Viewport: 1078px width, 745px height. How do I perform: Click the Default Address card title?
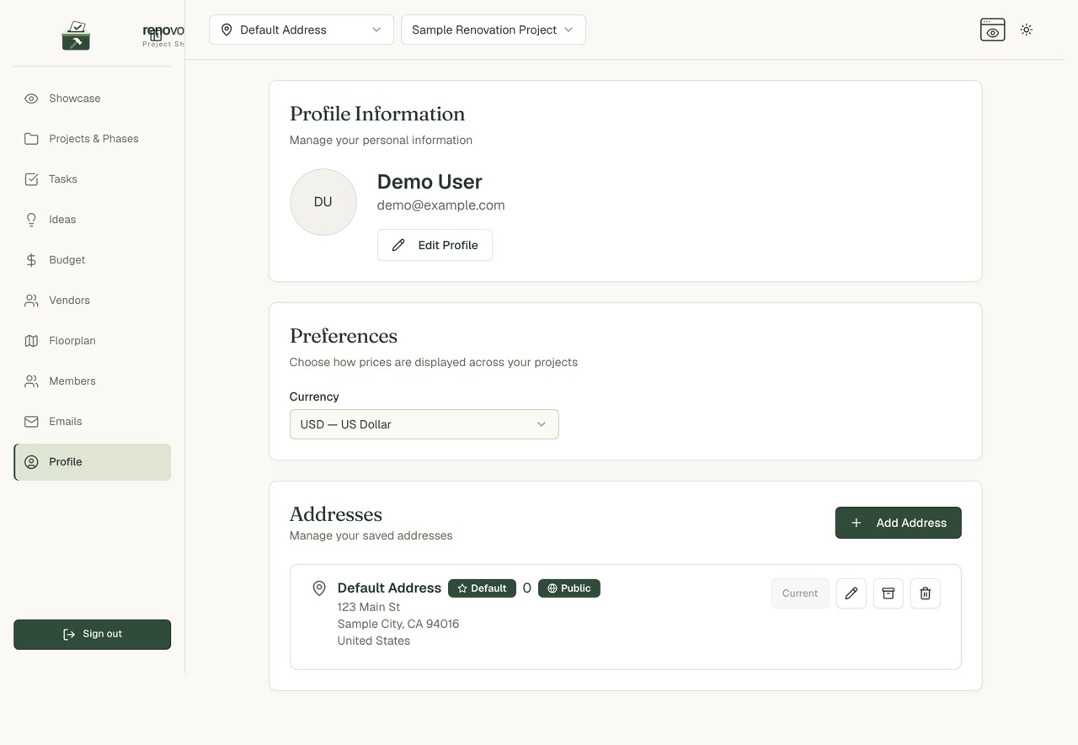(x=389, y=588)
